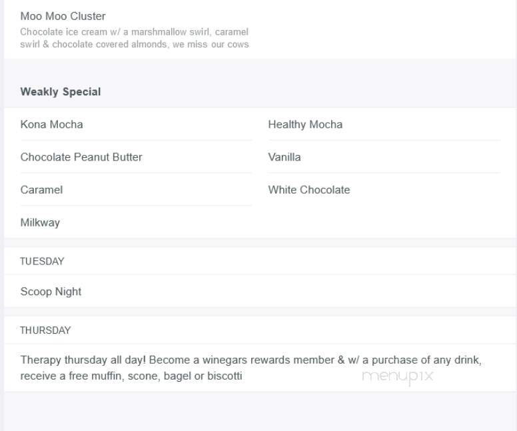Choose the Caramel item
The height and width of the screenshot is (431, 517).
[41, 190]
